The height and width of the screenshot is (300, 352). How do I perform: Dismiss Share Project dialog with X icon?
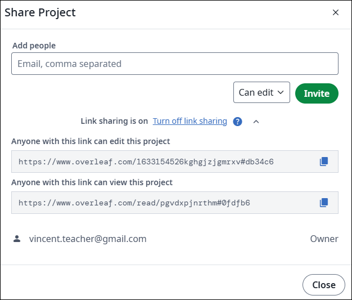pos(336,12)
